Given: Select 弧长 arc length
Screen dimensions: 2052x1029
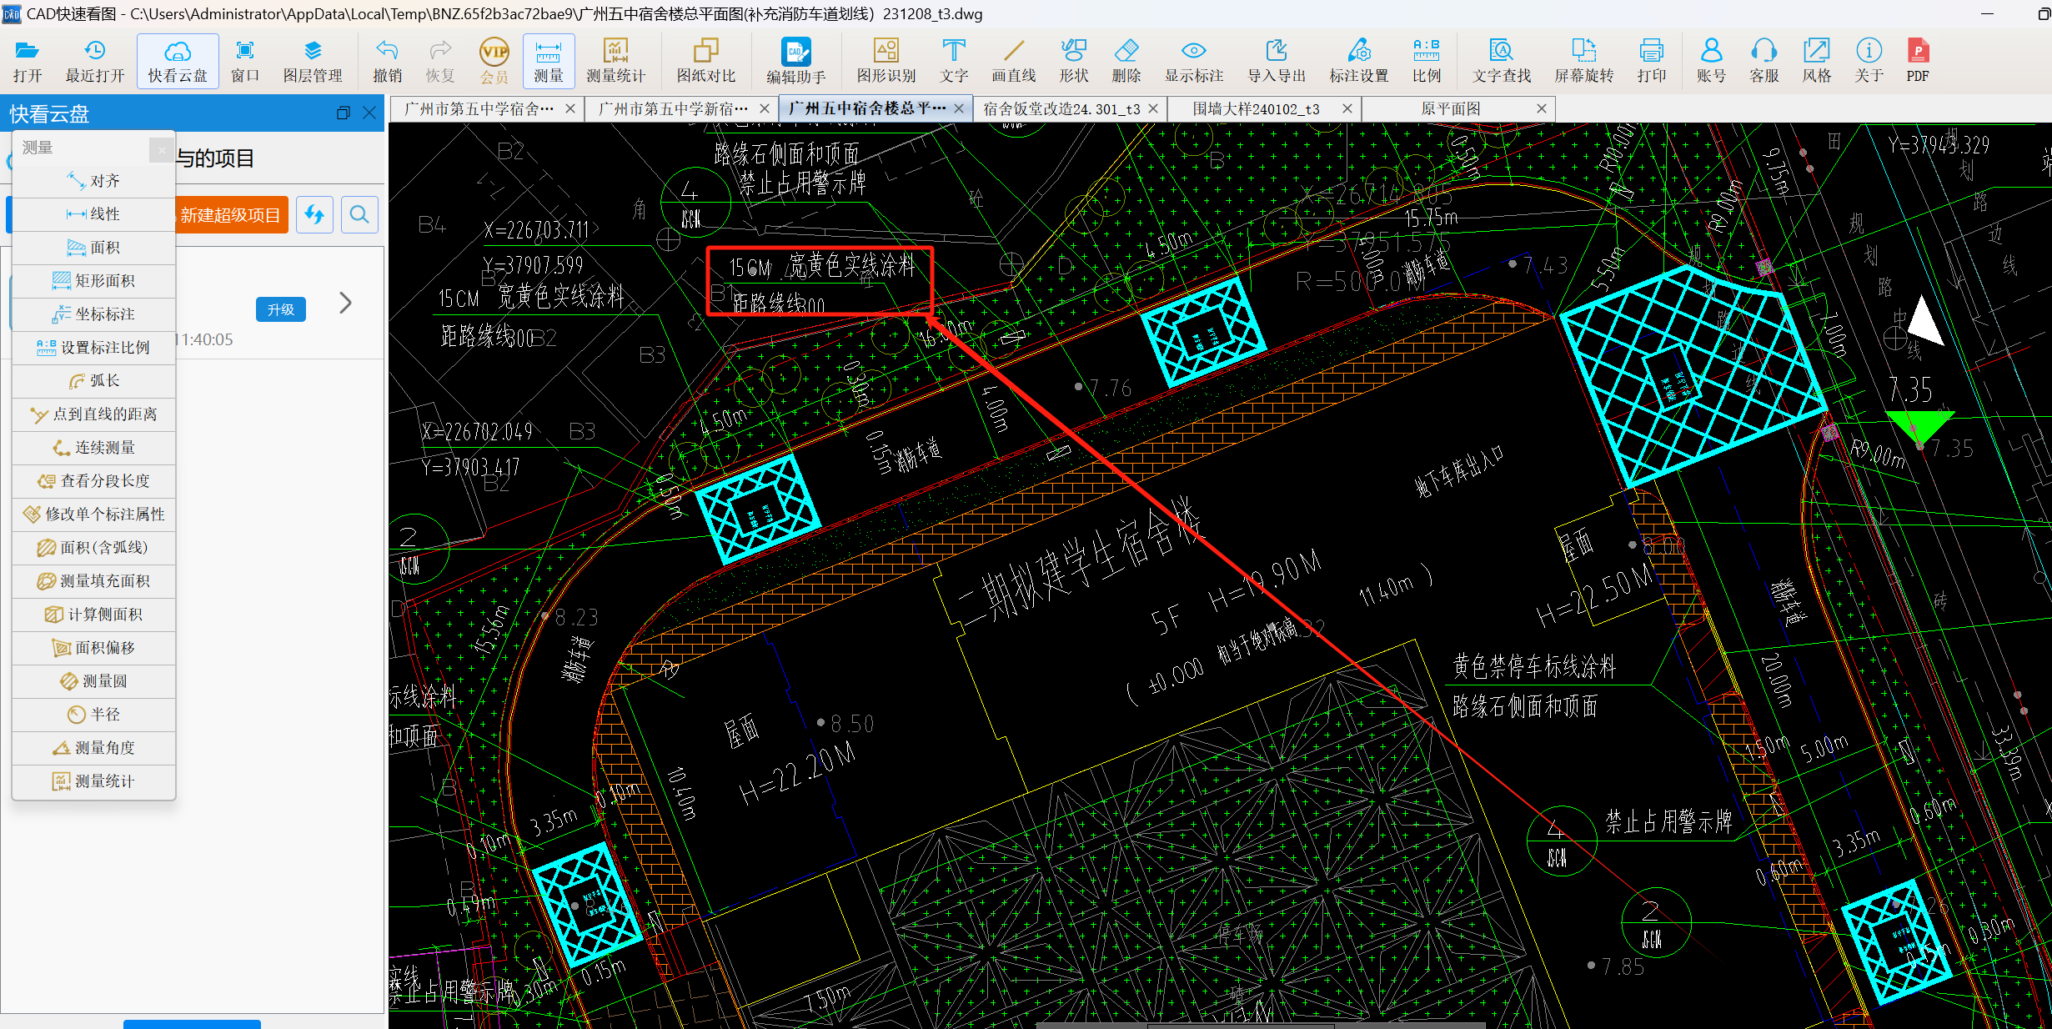Looking at the screenshot, I should (94, 381).
